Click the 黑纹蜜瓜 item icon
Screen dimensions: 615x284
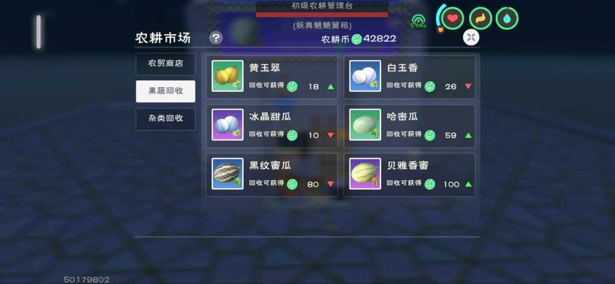pyautogui.click(x=227, y=174)
